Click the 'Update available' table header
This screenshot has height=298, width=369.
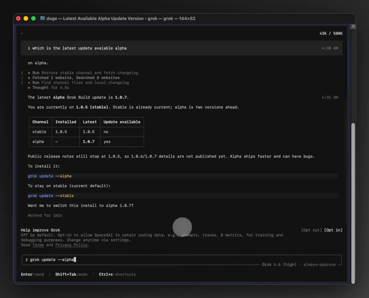[122, 122]
